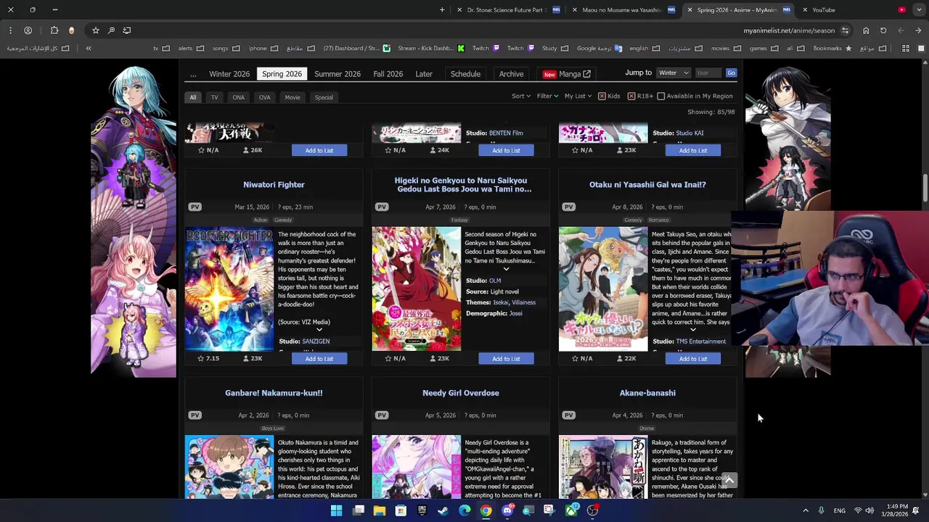929x522 pixels.
Task: Show earlier seasons with the ellipsis
Action: tap(193, 74)
